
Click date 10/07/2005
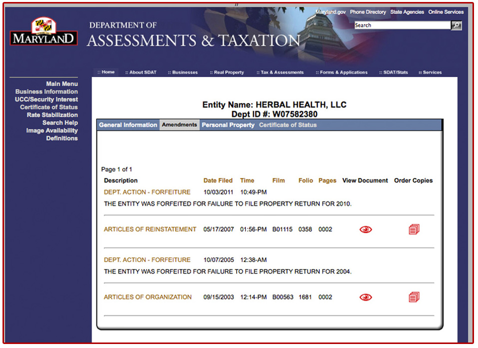pos(219,259)
